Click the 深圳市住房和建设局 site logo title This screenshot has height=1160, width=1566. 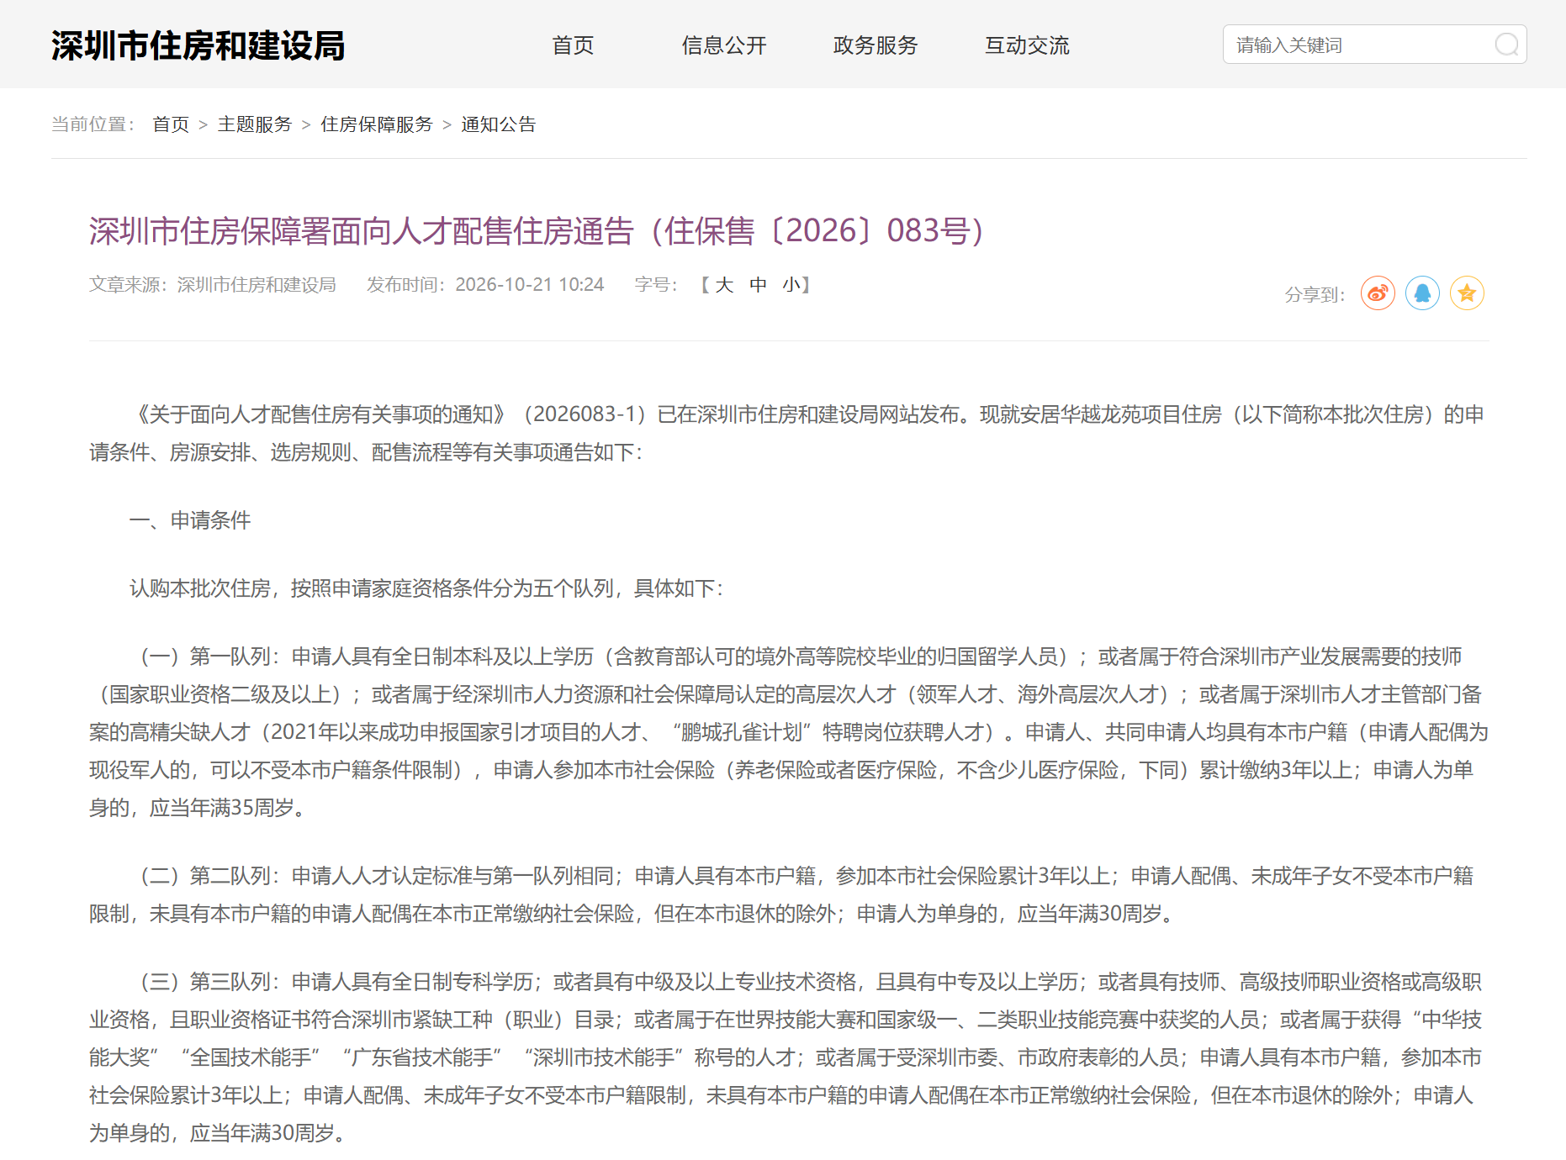coord(198,45)
